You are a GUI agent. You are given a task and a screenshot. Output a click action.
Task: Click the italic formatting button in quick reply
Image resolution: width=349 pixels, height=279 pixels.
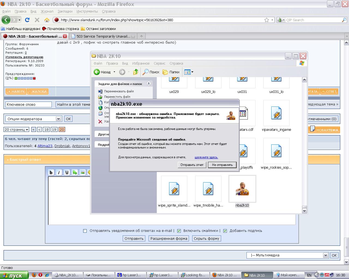click(x=59, y=172)
